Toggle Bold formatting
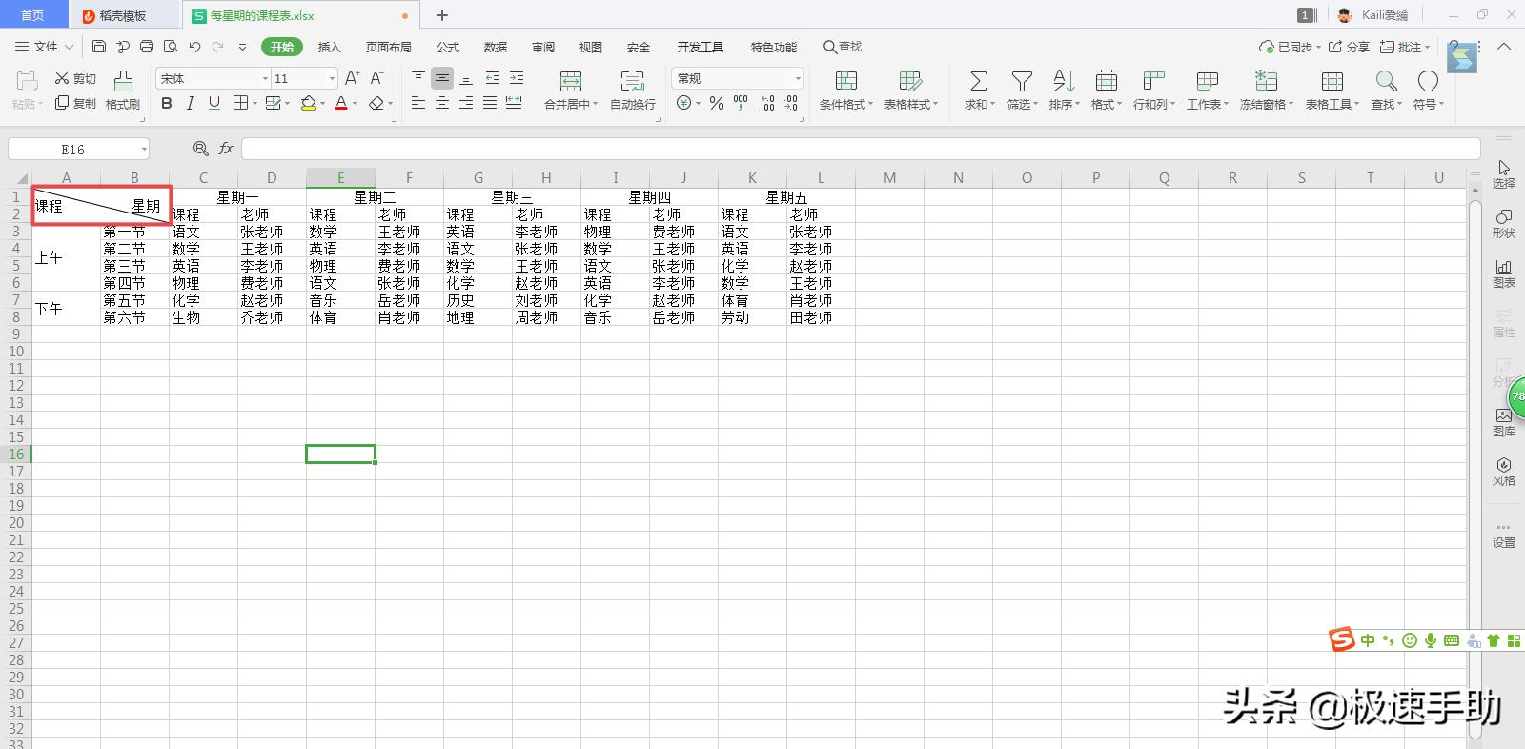Screen dimensions: 1525x749 [x=167, y=103]
